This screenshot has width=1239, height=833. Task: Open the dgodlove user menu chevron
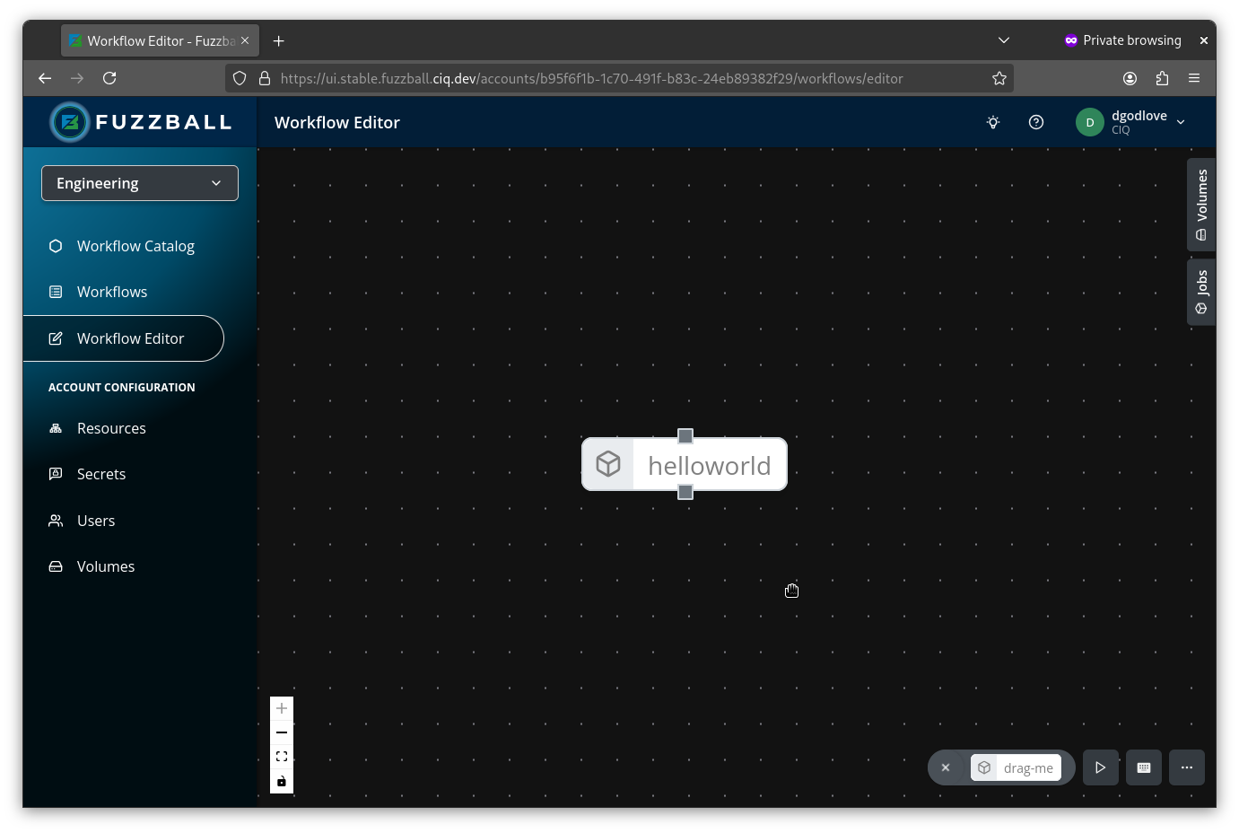[1182, 122]
